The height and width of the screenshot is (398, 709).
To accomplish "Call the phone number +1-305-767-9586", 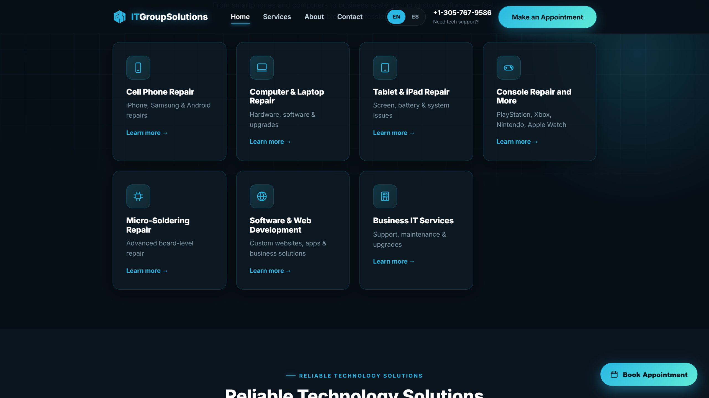I will (x=462, y=13).
